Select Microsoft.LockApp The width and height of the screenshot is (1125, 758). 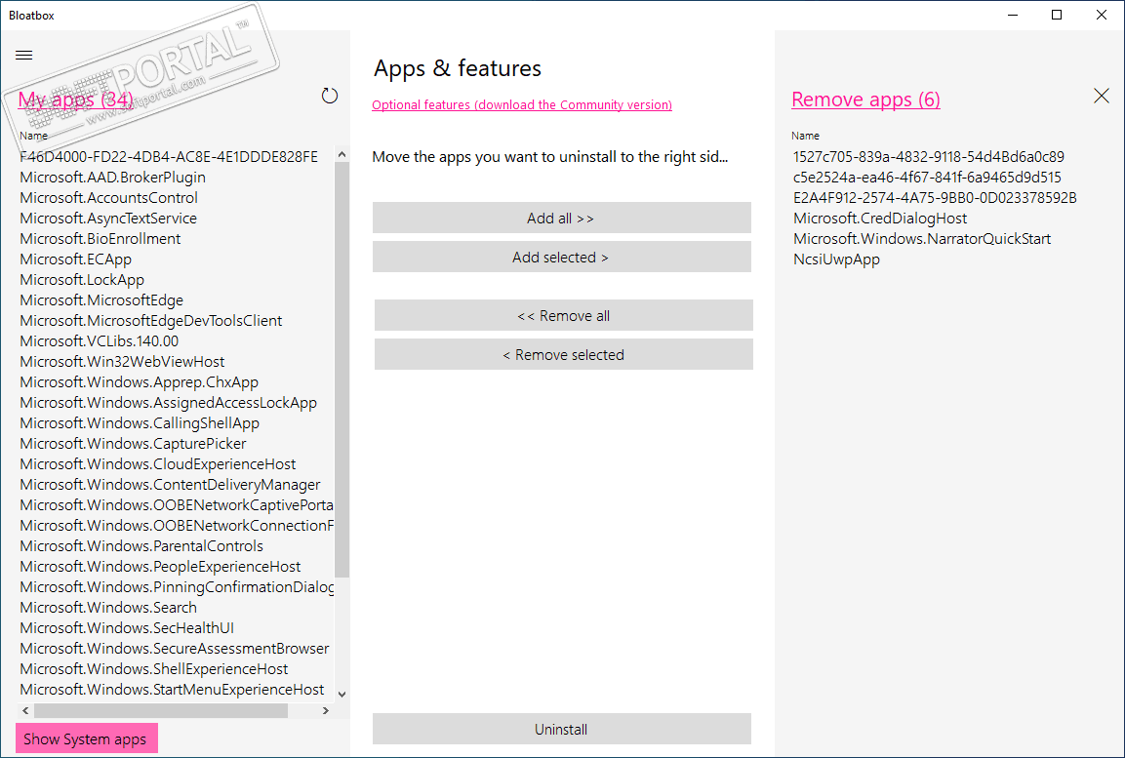click(82, 280)
